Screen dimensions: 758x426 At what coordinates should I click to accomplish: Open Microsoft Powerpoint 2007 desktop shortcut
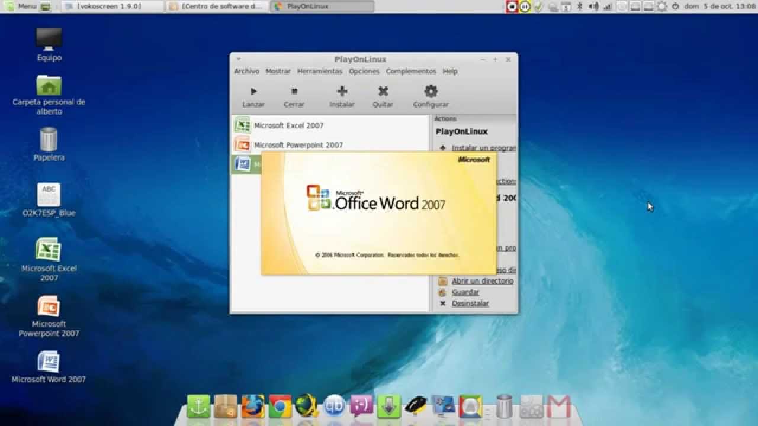click(x=49, y=316)
